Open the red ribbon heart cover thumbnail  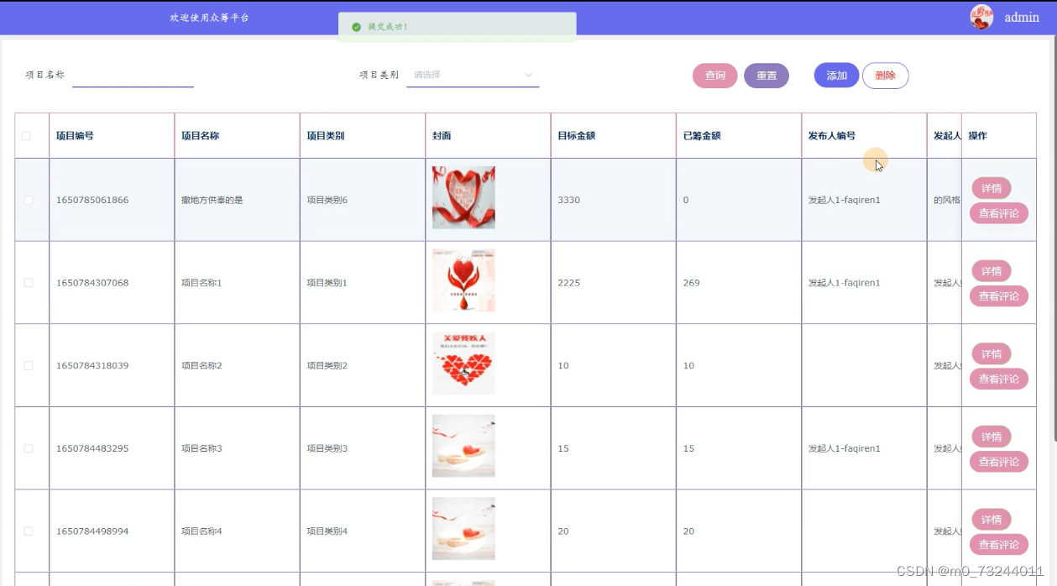tap(463, 198)
